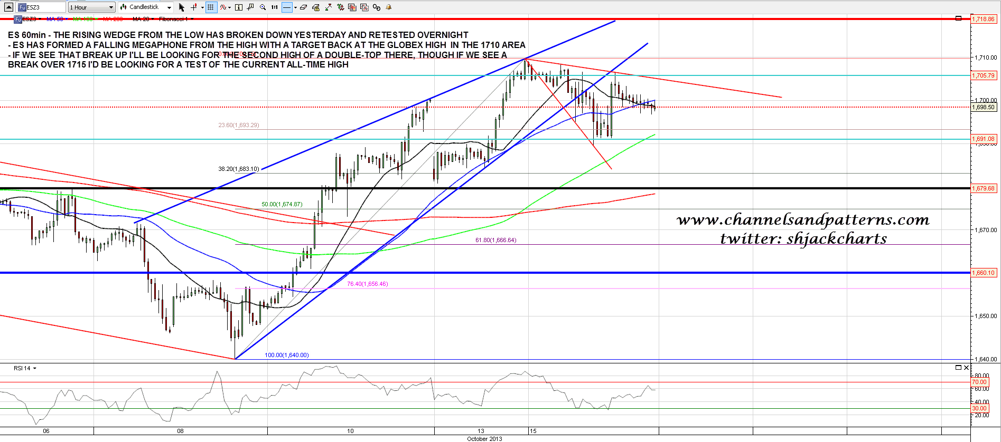
Task: Click the data info box icon
Action: (239, 7)
